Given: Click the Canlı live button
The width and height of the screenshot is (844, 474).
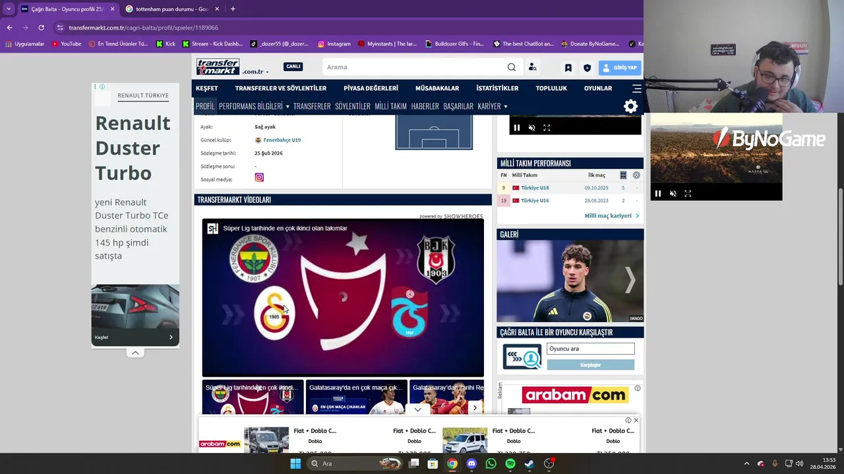Looking at the screenshot, I should pos(293,66).
